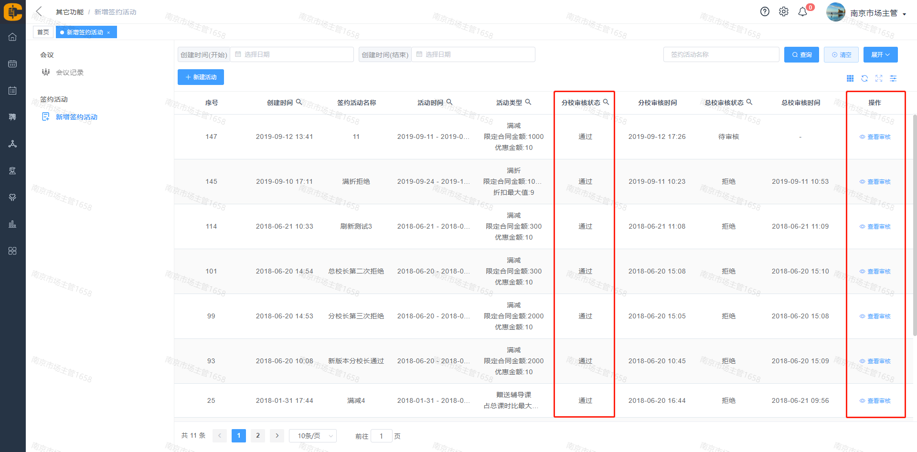
Task: Click the back arrow in the header
Action: [39, 11]
